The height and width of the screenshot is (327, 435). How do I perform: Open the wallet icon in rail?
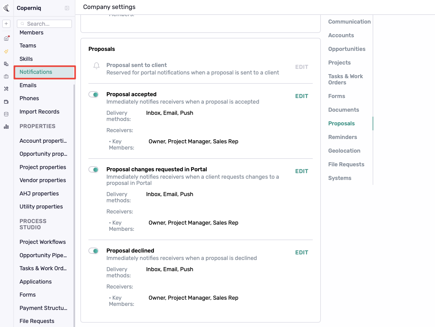(6, 102)
